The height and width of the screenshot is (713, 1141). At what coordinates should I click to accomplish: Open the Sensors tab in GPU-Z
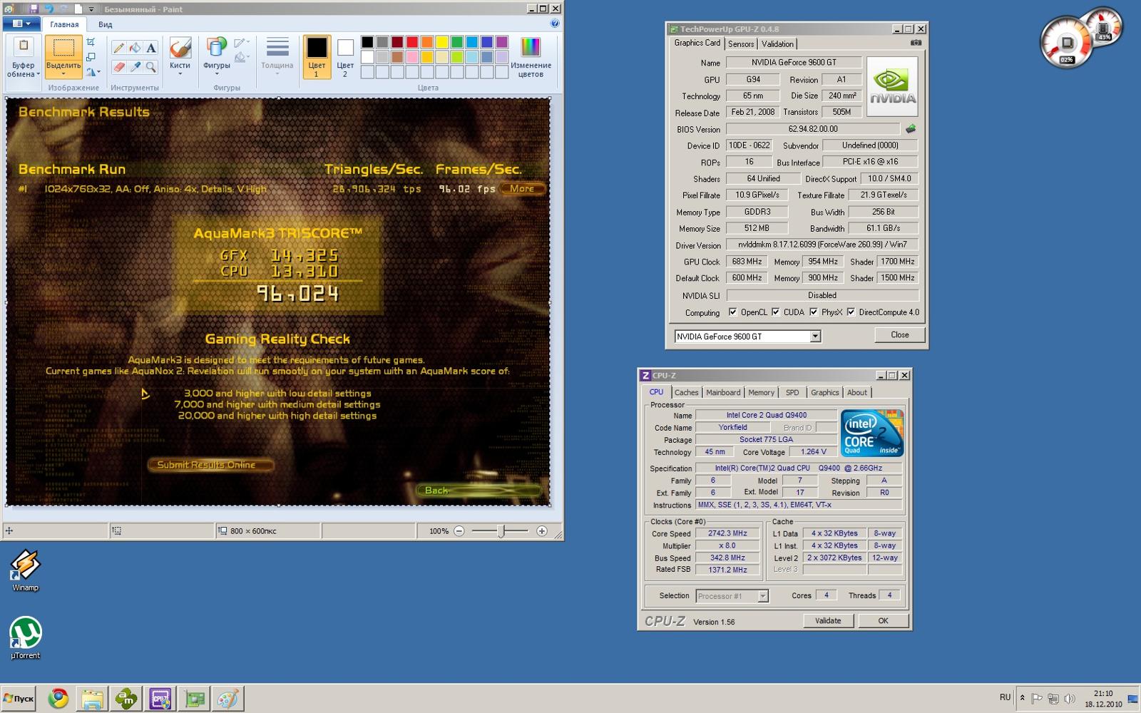(x=741, y=43)
